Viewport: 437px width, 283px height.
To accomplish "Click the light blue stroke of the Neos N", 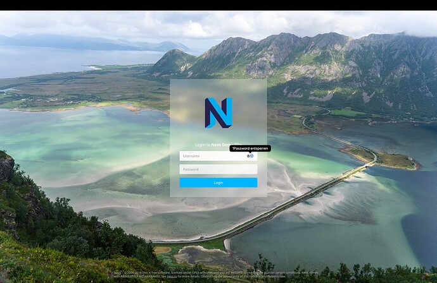I will click(x=228, y=112).
